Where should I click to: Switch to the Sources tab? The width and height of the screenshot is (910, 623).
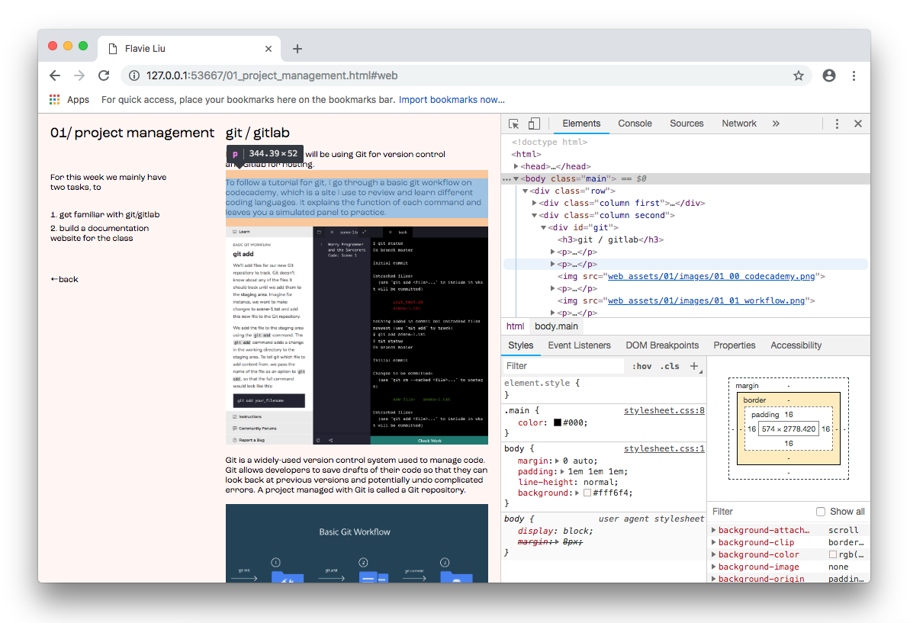click(687, 124)
